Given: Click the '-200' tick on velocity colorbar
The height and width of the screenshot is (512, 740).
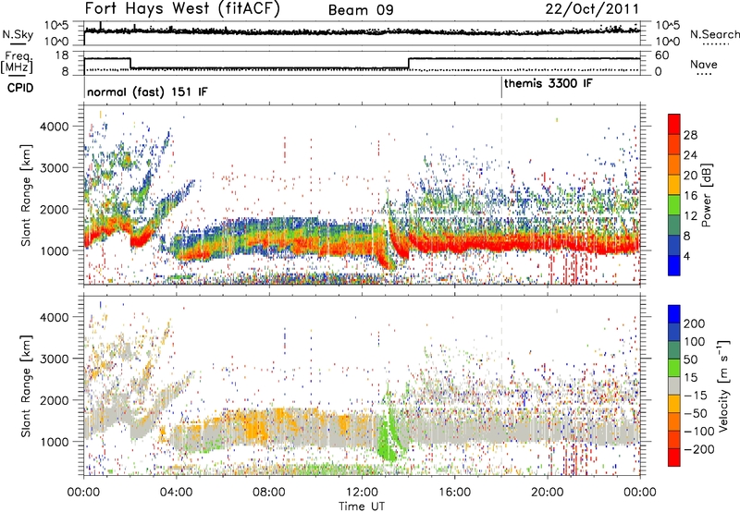Looking at the screenshot, I should [699, 449].
